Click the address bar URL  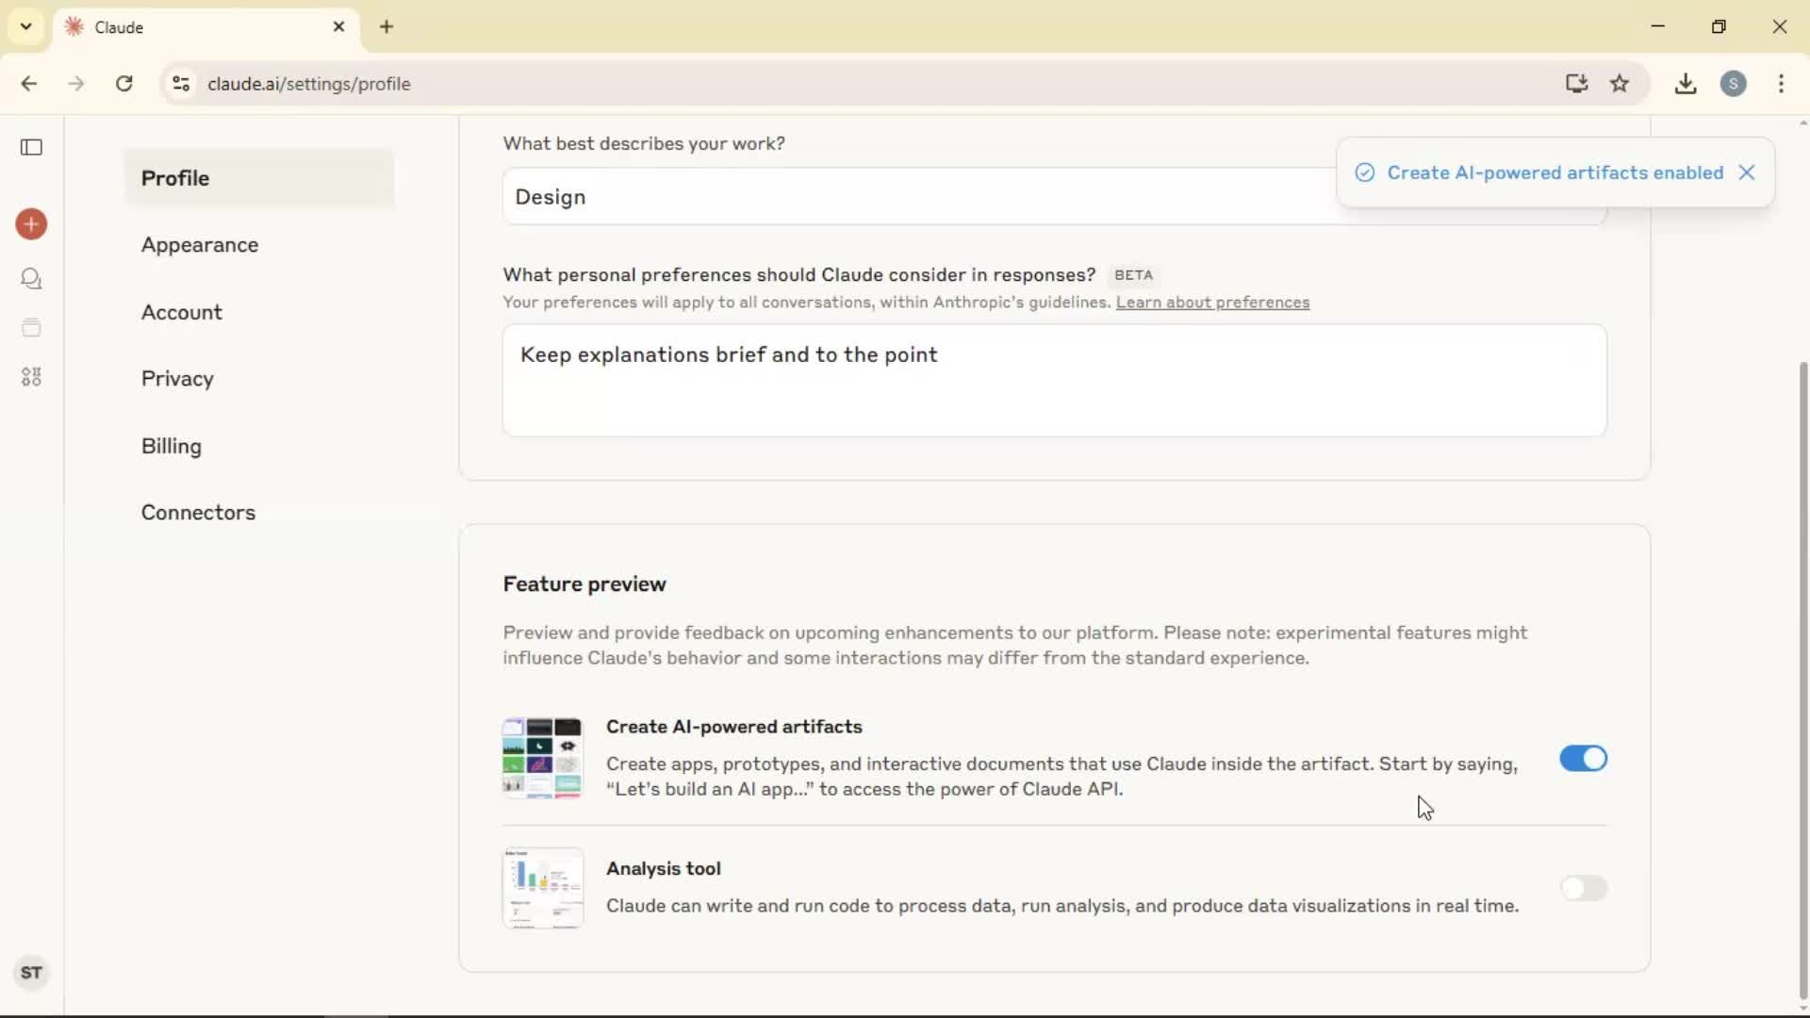coord(309,84)
